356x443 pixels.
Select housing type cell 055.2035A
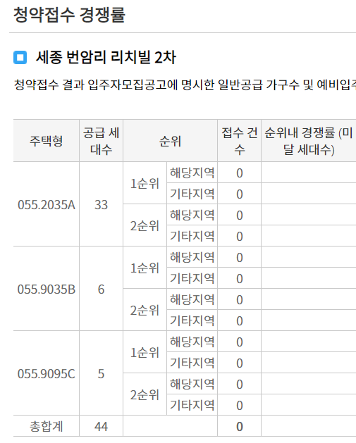tap(47, 204)
